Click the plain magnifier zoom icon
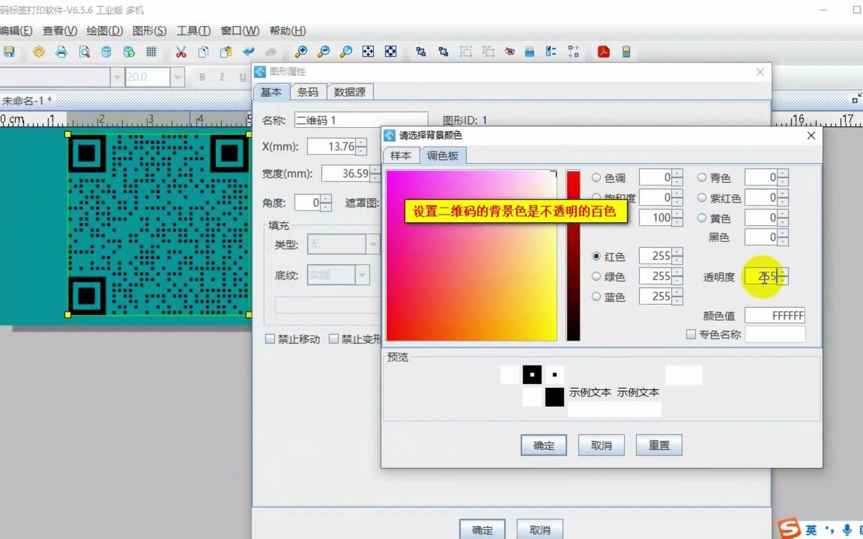This screenshot has width=863, height=539. 346,51
